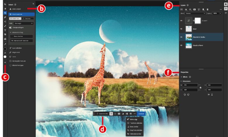Flip horizontally in Properties panel
The width and height of the screenshot is (228, 137).
(x=208, y=94)
